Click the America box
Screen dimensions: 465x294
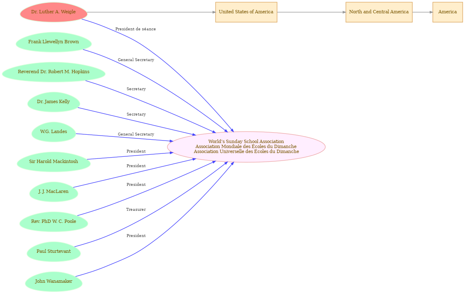point(448,12)
